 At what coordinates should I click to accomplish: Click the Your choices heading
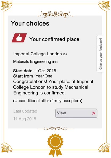point(30,23)
